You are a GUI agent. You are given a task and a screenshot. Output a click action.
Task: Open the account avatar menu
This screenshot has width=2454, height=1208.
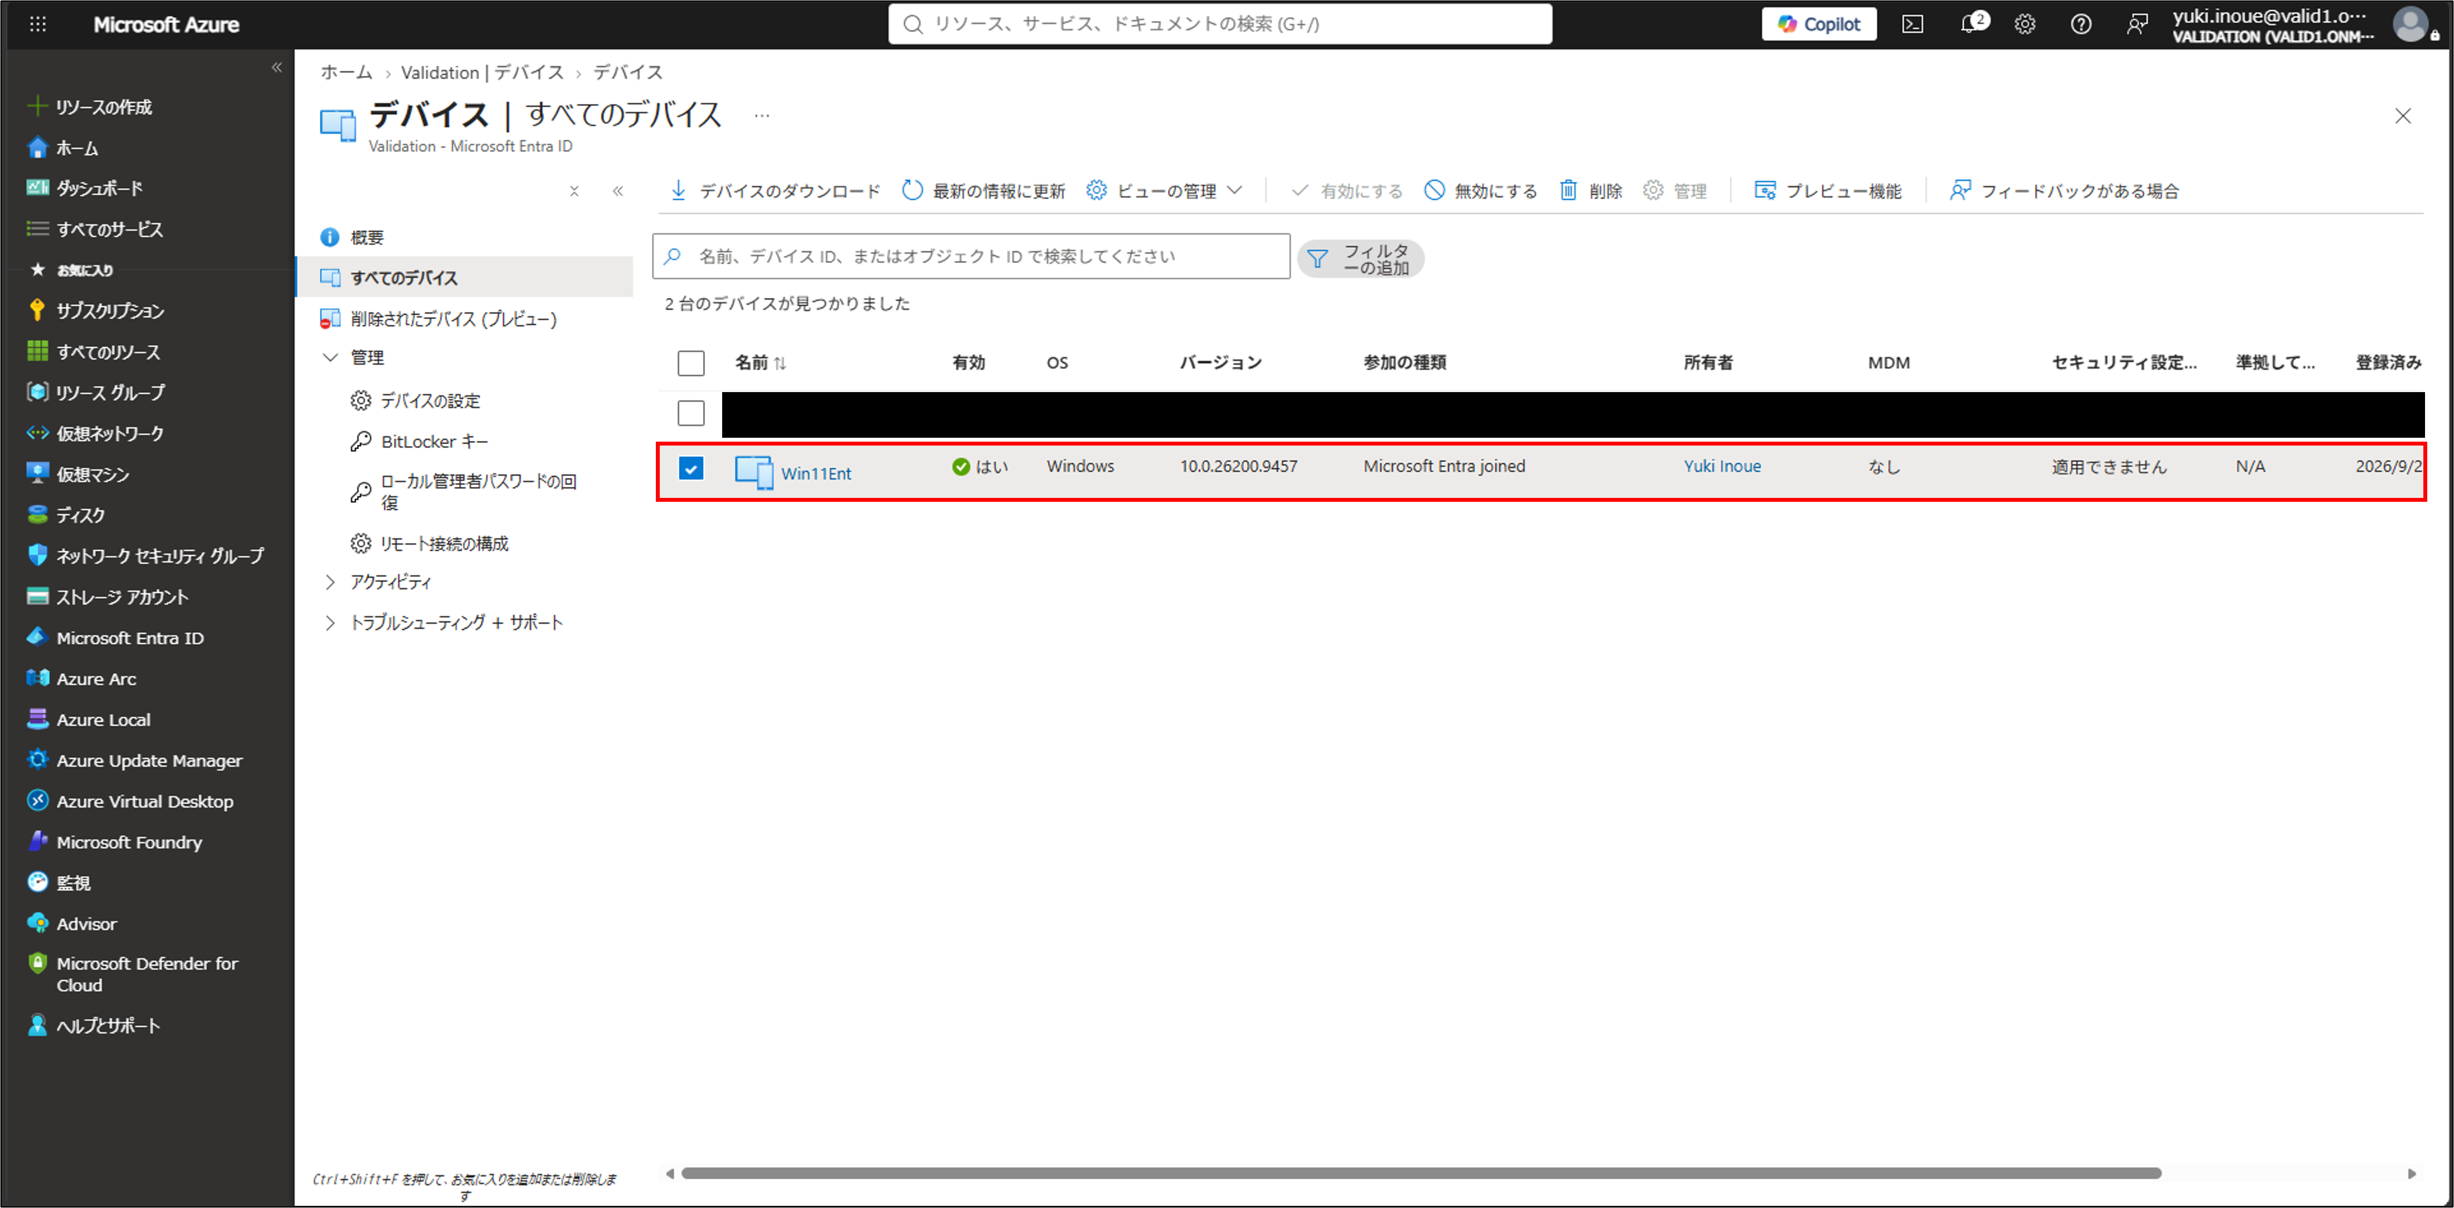coord(2411,24)
